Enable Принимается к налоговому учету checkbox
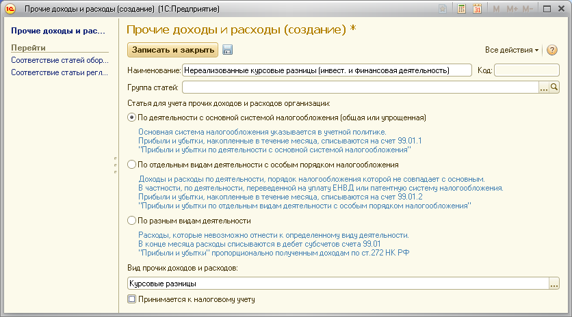Image resolution: width=572 pixels, height=317 pixels. click(132, 299)
